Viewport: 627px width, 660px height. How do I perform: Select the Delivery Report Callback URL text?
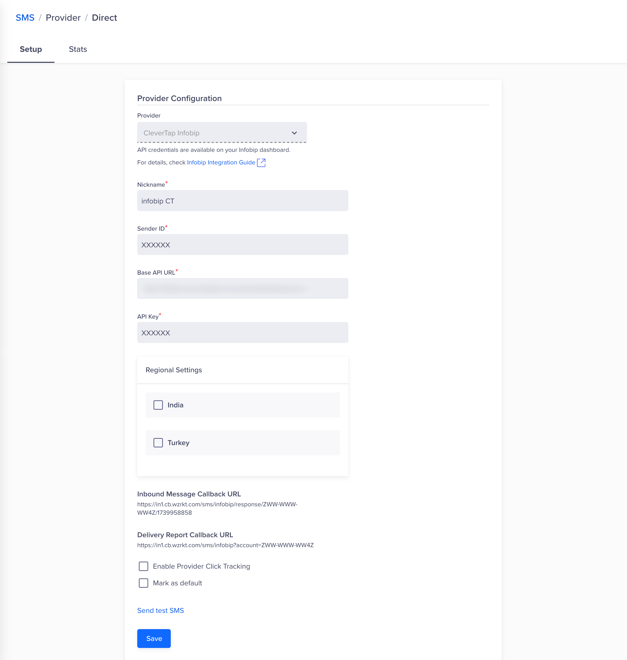[x=225, y=545]
